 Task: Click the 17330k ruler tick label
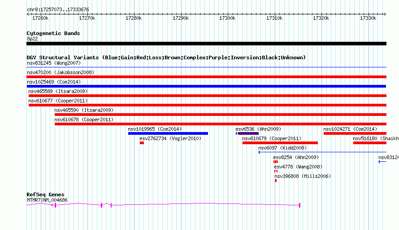click(368, 18)
